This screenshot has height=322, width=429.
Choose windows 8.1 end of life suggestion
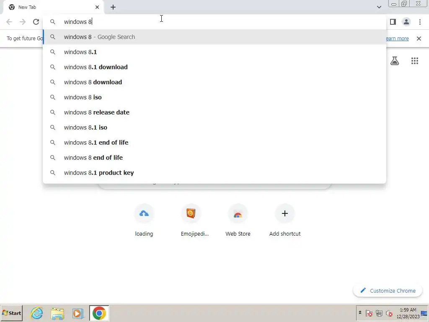coord(214,143)
